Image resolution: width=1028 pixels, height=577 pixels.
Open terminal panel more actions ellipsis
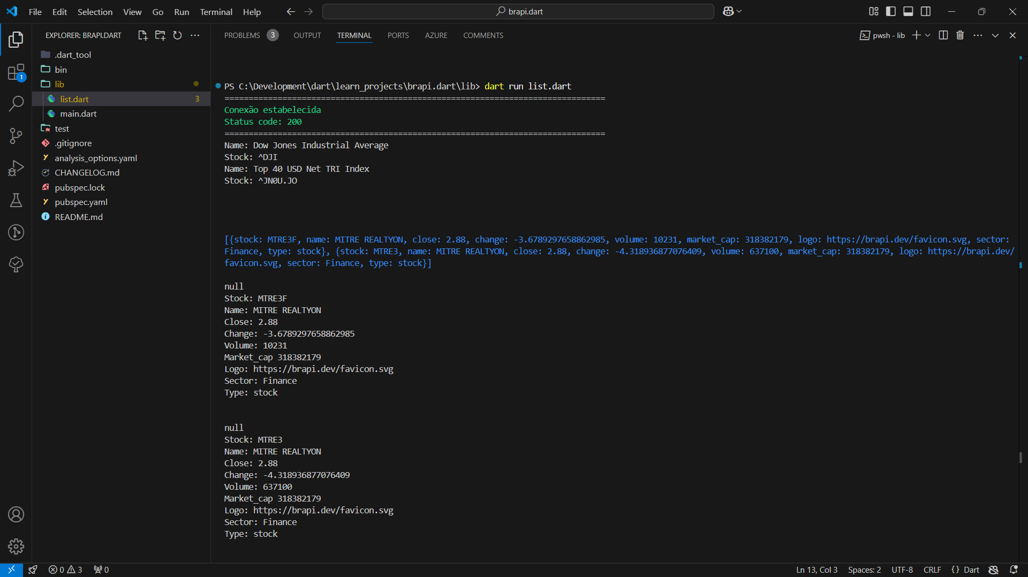tap(978, 35)
